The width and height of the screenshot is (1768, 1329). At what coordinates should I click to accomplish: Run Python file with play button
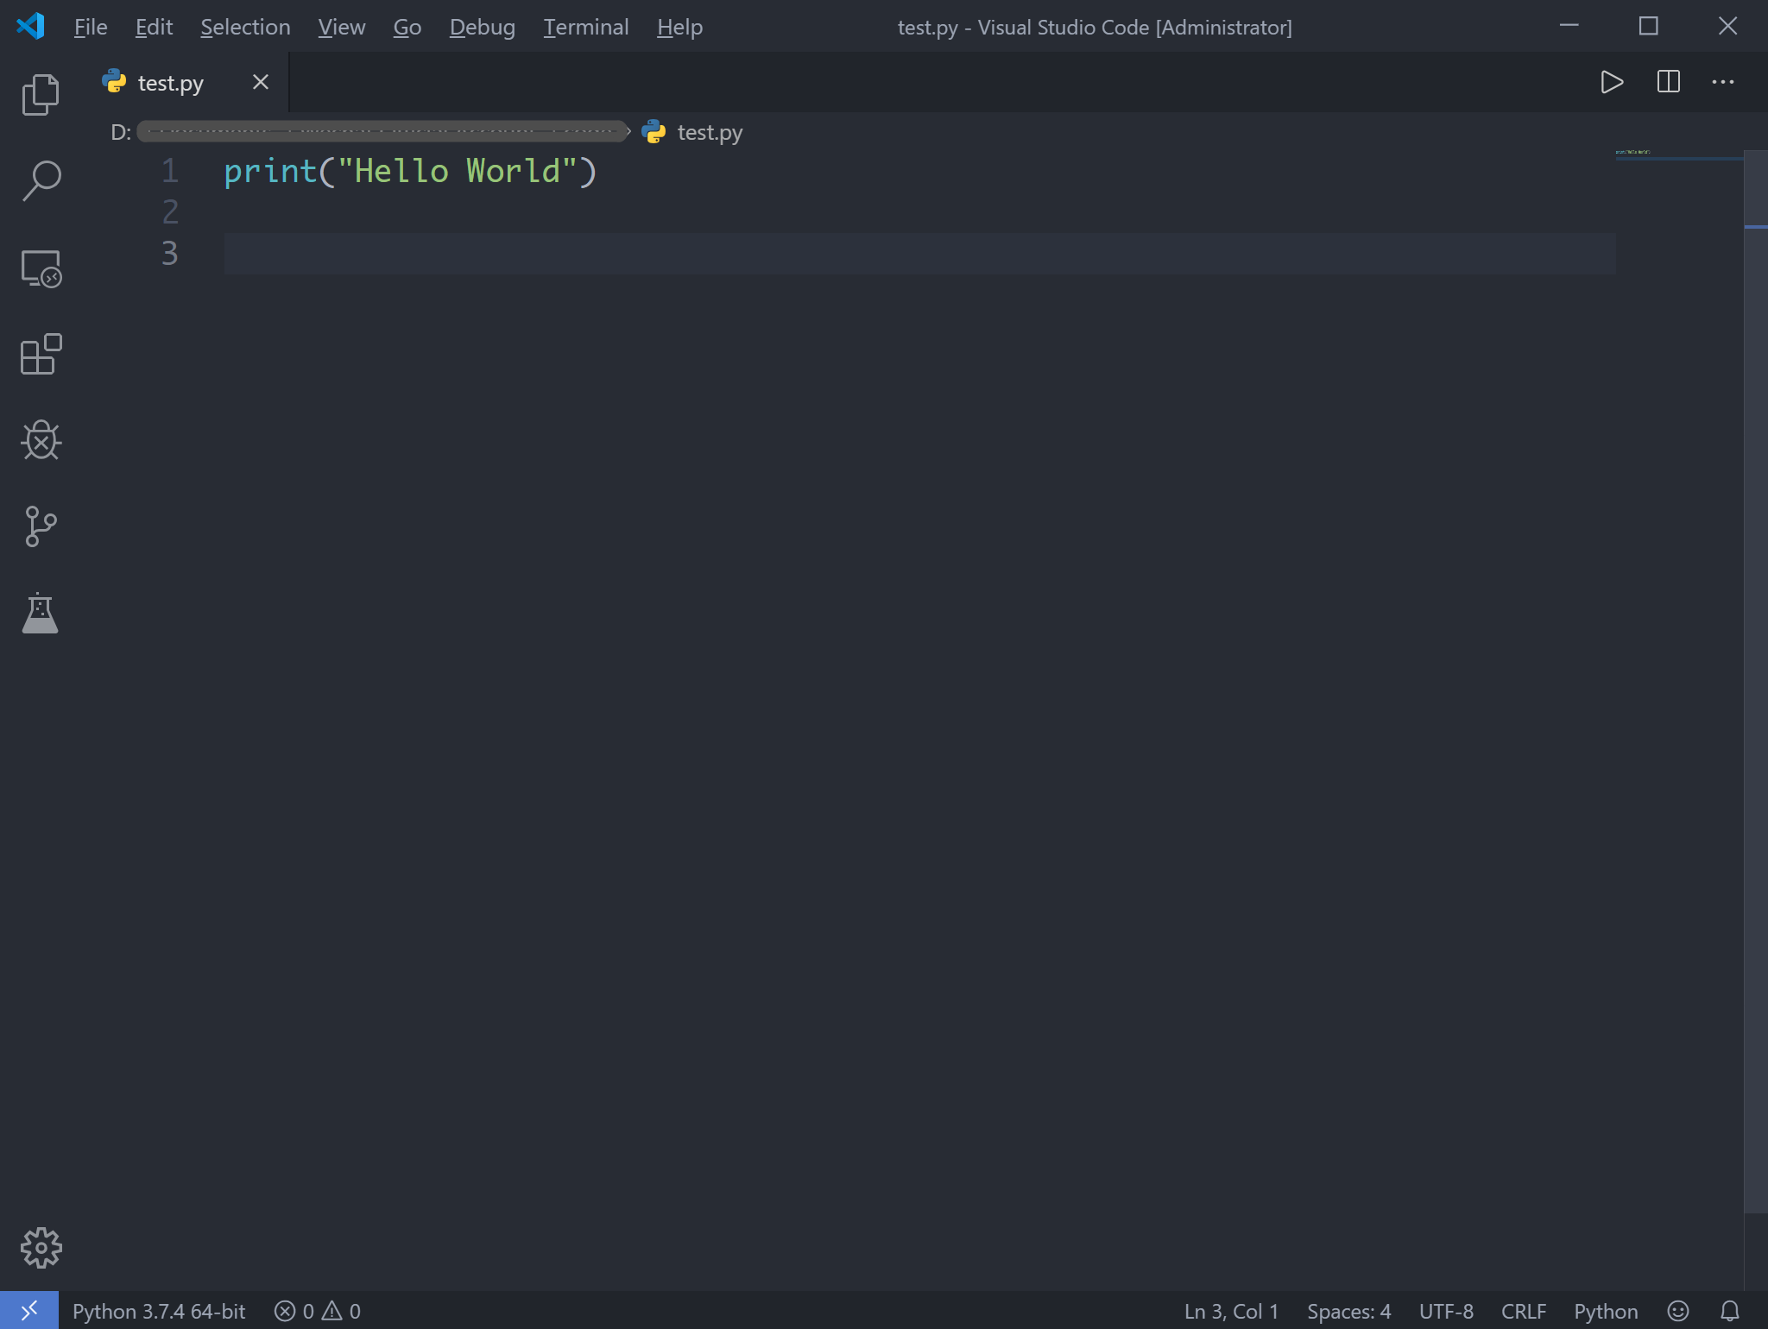click(1612, 82)
